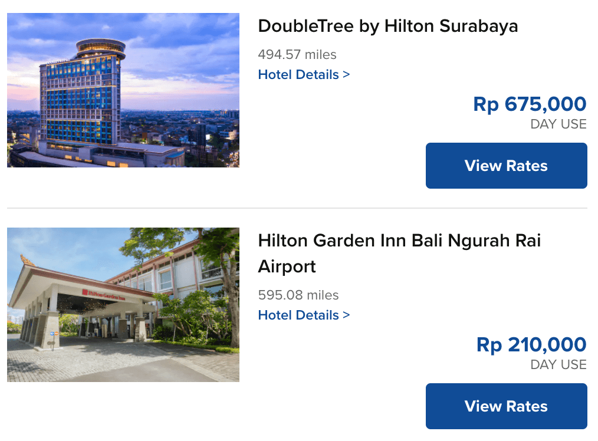This screenshot has height=441, width=598.
Task: View Rates for the DoubleTree Surabaya hotel
Action: point(507,166)
